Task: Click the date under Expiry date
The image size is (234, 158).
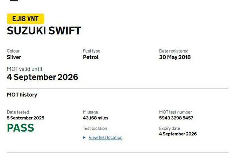Action: click(178, 134)
